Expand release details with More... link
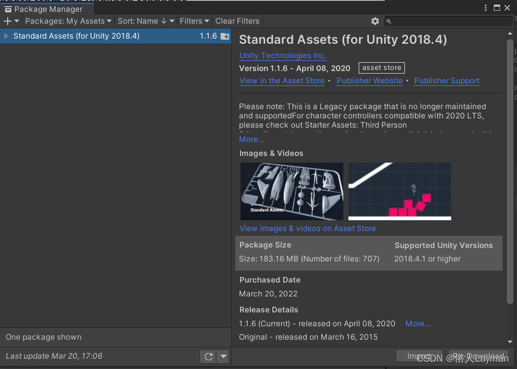The image size is (517, 369). (418, 324)
